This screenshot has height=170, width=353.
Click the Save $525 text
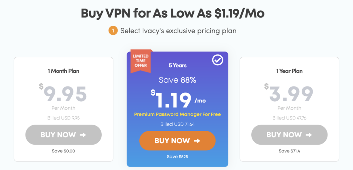point(178,157)
